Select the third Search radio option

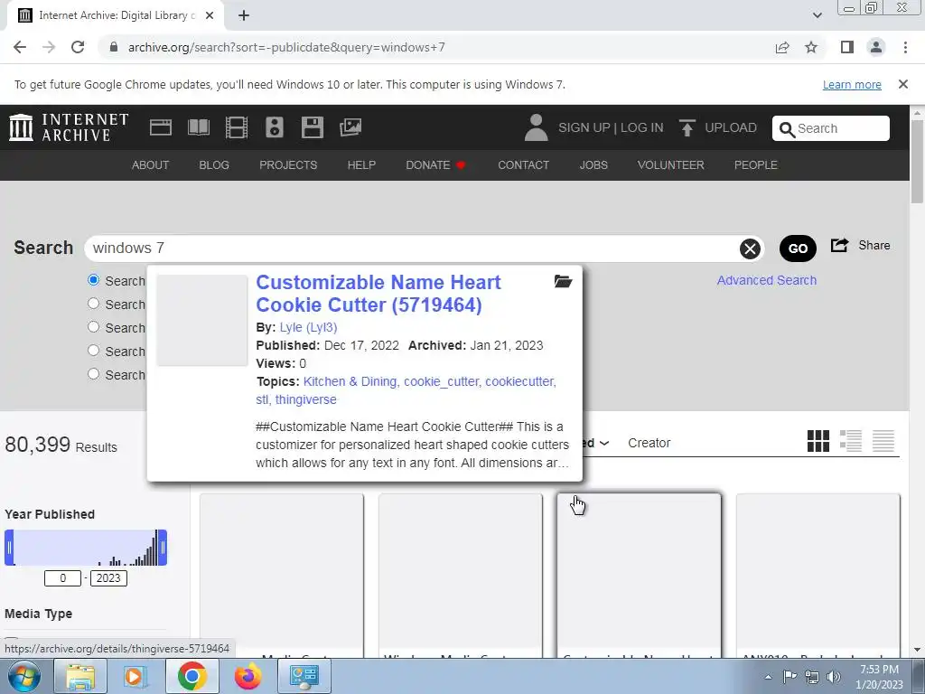(x=93, y=327)
